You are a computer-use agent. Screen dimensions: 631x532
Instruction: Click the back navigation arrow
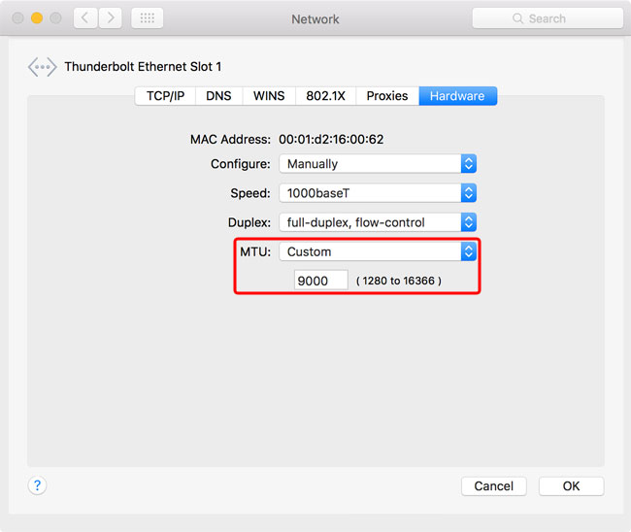point(84,18)
